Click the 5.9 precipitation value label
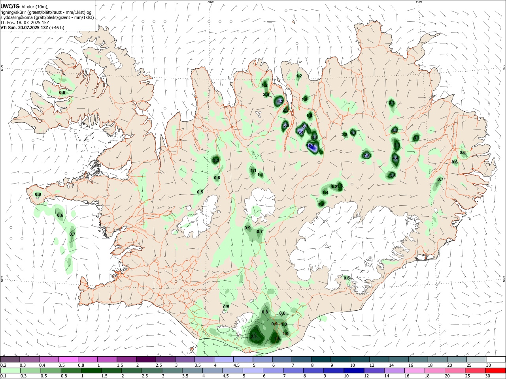 click(287, 125)
